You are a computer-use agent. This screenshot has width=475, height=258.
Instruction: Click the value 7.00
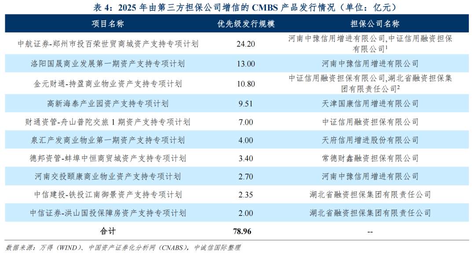click(x=246, y=122)
